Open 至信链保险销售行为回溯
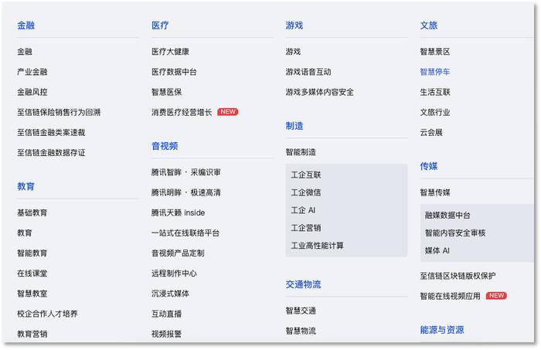Image resolution: width=541 pixels, height=350 pixels. pos(59,112)
